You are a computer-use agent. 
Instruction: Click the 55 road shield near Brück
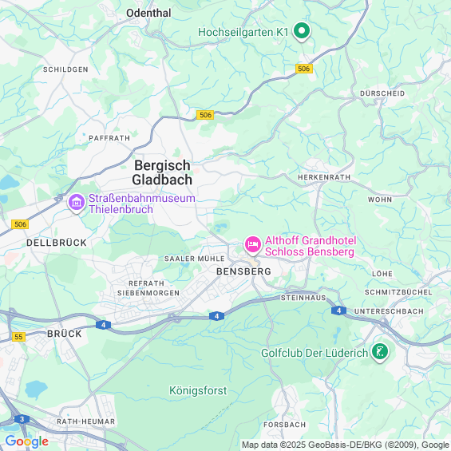18,337
